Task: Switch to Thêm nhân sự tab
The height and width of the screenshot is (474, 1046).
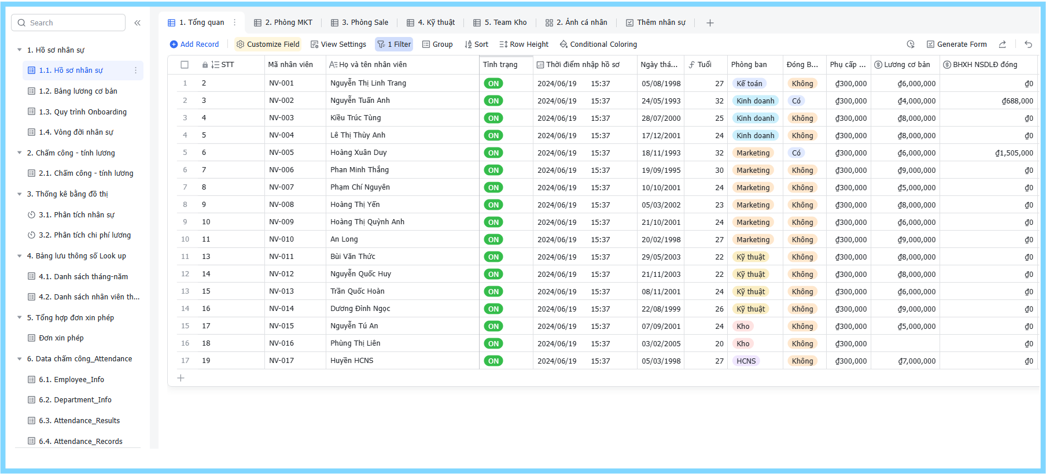Action: [x=656, y=23]
